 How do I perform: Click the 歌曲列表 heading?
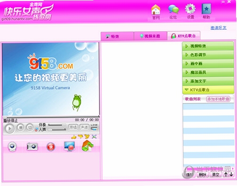pos(193,99)
